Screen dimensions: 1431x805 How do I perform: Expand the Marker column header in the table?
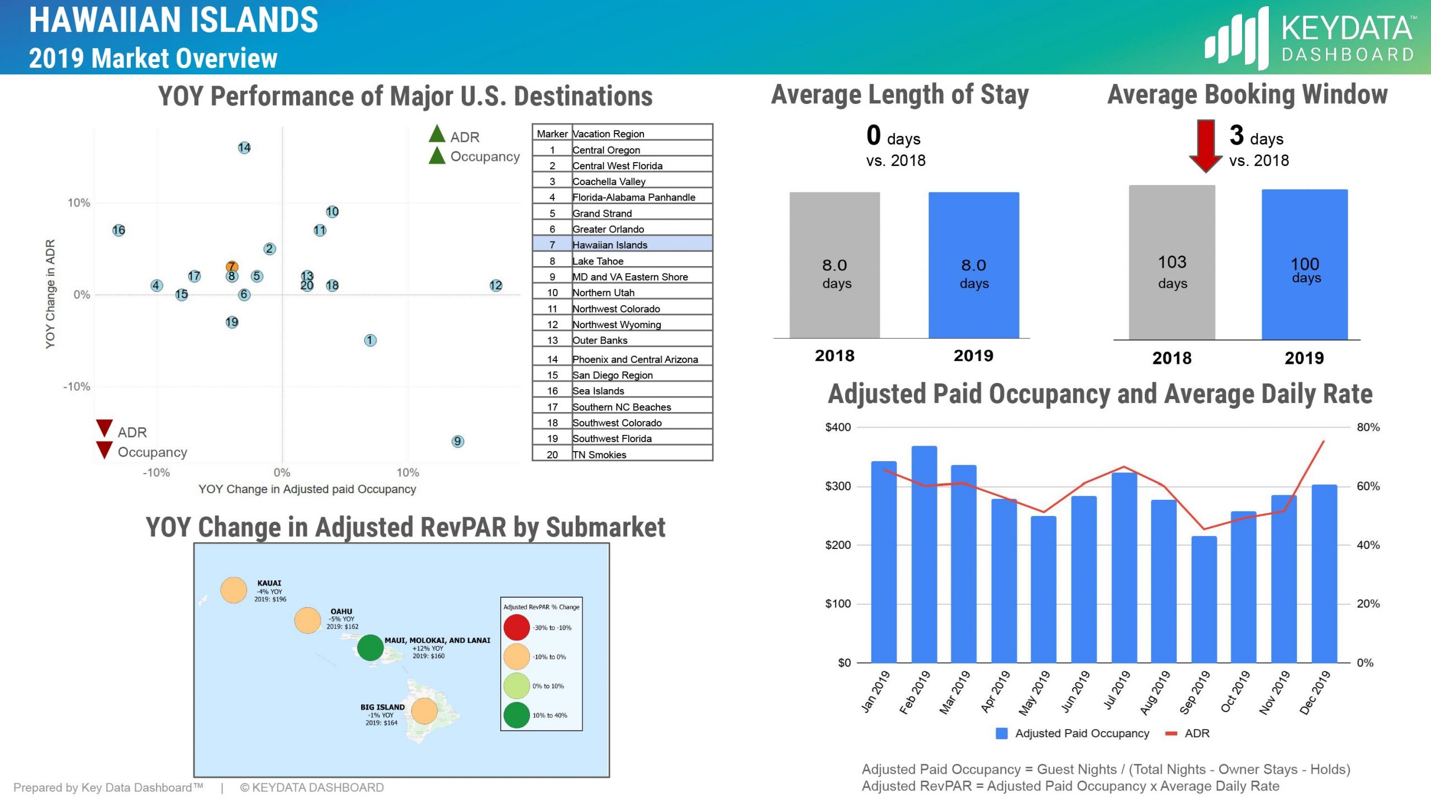[551, 133]
